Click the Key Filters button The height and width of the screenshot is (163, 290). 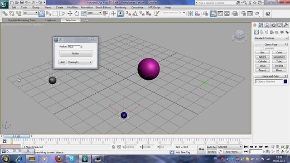tap(232, 152)
